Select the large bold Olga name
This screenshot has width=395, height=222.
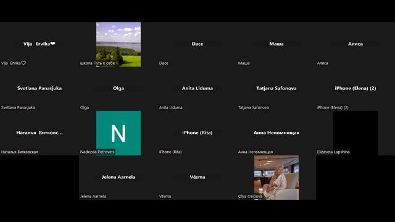(118, 88)
